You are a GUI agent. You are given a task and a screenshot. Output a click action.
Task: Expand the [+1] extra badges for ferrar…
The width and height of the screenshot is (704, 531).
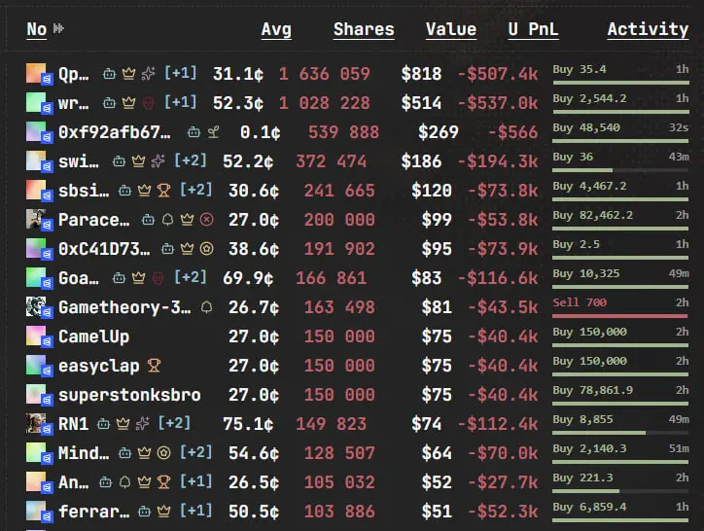coord(195,511)
